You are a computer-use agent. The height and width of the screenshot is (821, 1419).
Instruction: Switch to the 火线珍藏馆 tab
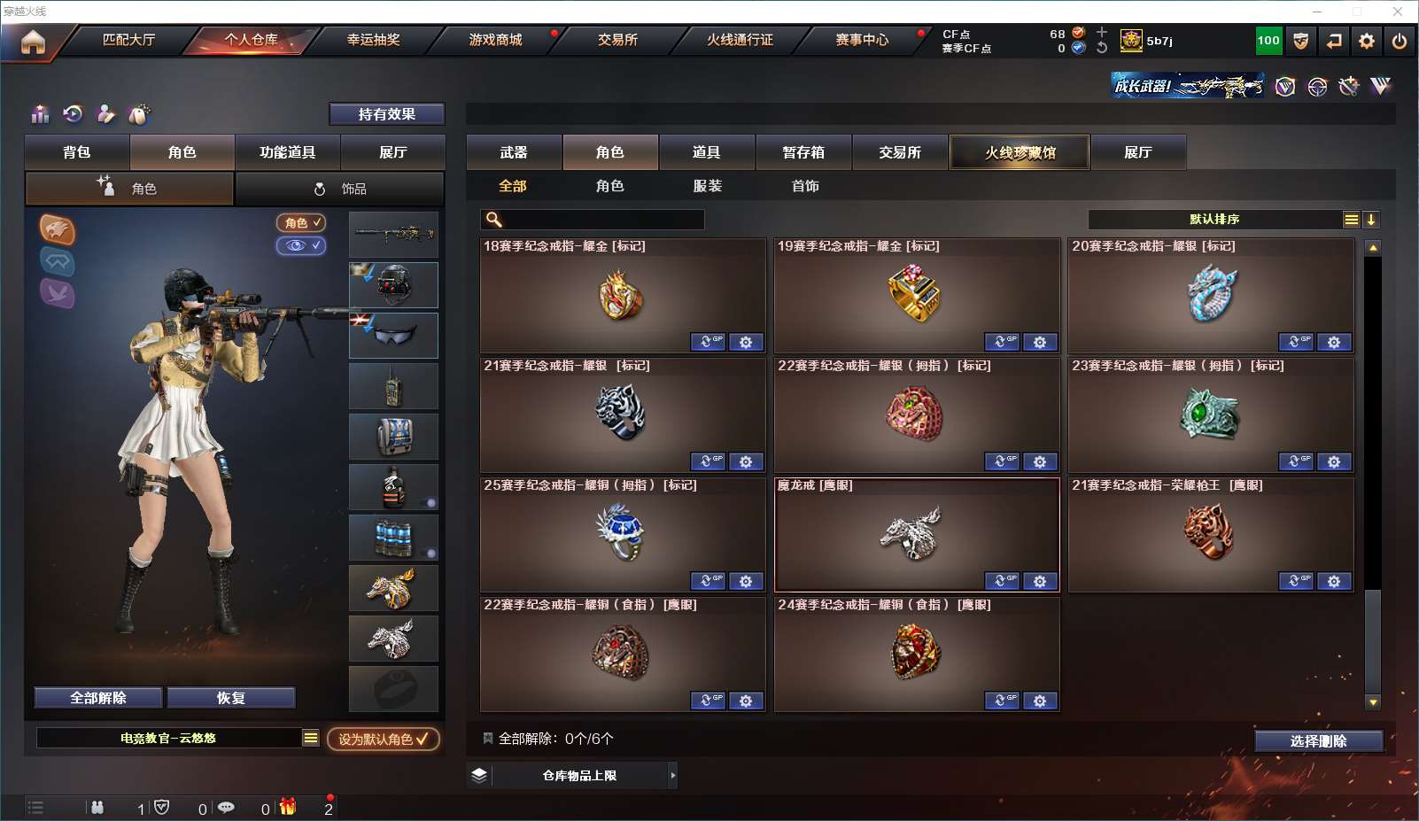coord(1020,152)
